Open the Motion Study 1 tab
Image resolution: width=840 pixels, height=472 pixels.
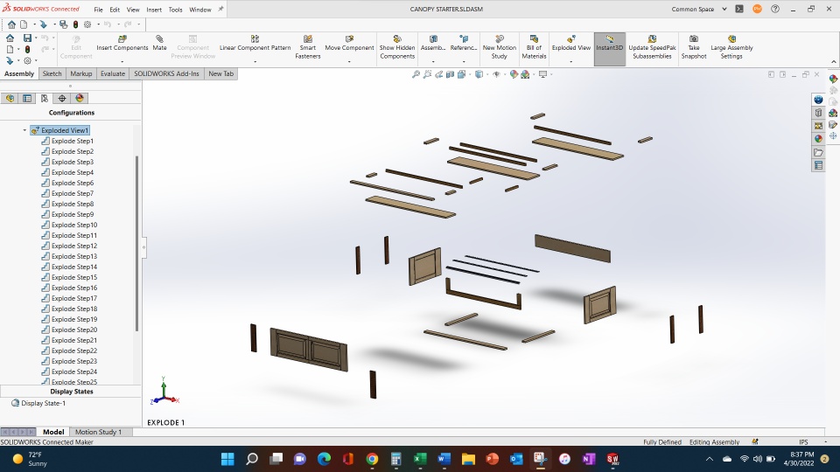tap(98, 432)
